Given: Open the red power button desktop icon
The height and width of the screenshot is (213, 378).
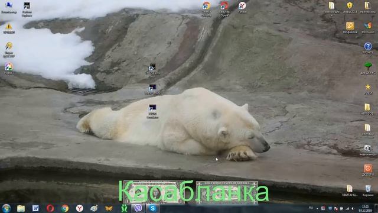Looking at the screenshot, I should (368, 170).
